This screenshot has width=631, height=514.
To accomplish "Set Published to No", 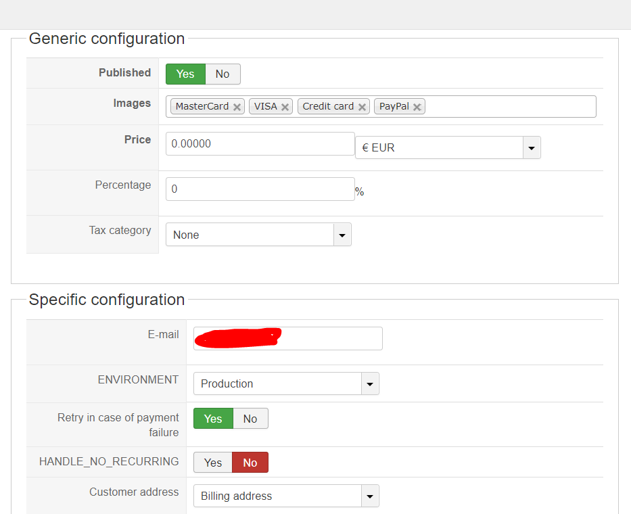I will pos(223,74).
